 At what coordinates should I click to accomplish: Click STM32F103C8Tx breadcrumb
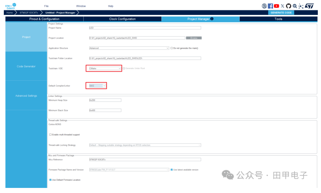(29, 13)
